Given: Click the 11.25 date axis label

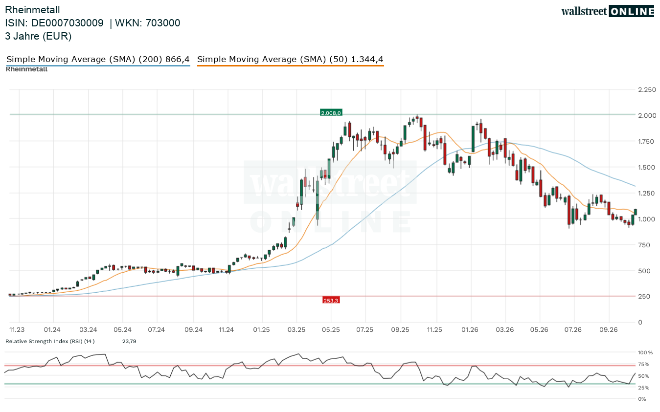Looking at the screenshot, I should [434, 330].
